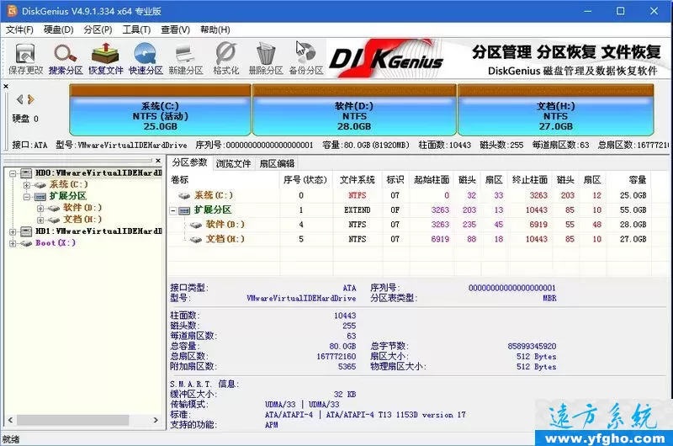
Task: Click the 27.0GB capacity cell
Action: tap(633, 240)
